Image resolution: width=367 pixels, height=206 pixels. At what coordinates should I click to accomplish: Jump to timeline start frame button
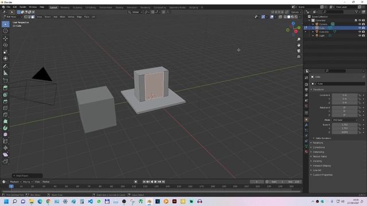coord(144,182)
